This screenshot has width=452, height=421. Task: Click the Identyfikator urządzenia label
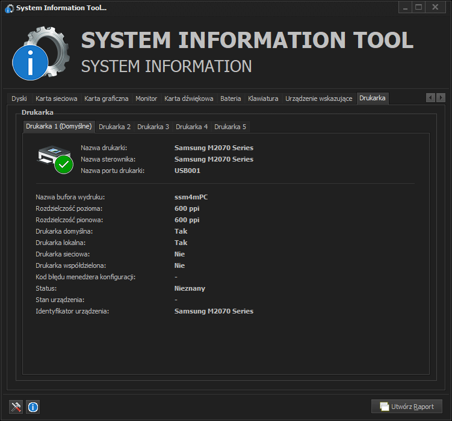point(72,312)
